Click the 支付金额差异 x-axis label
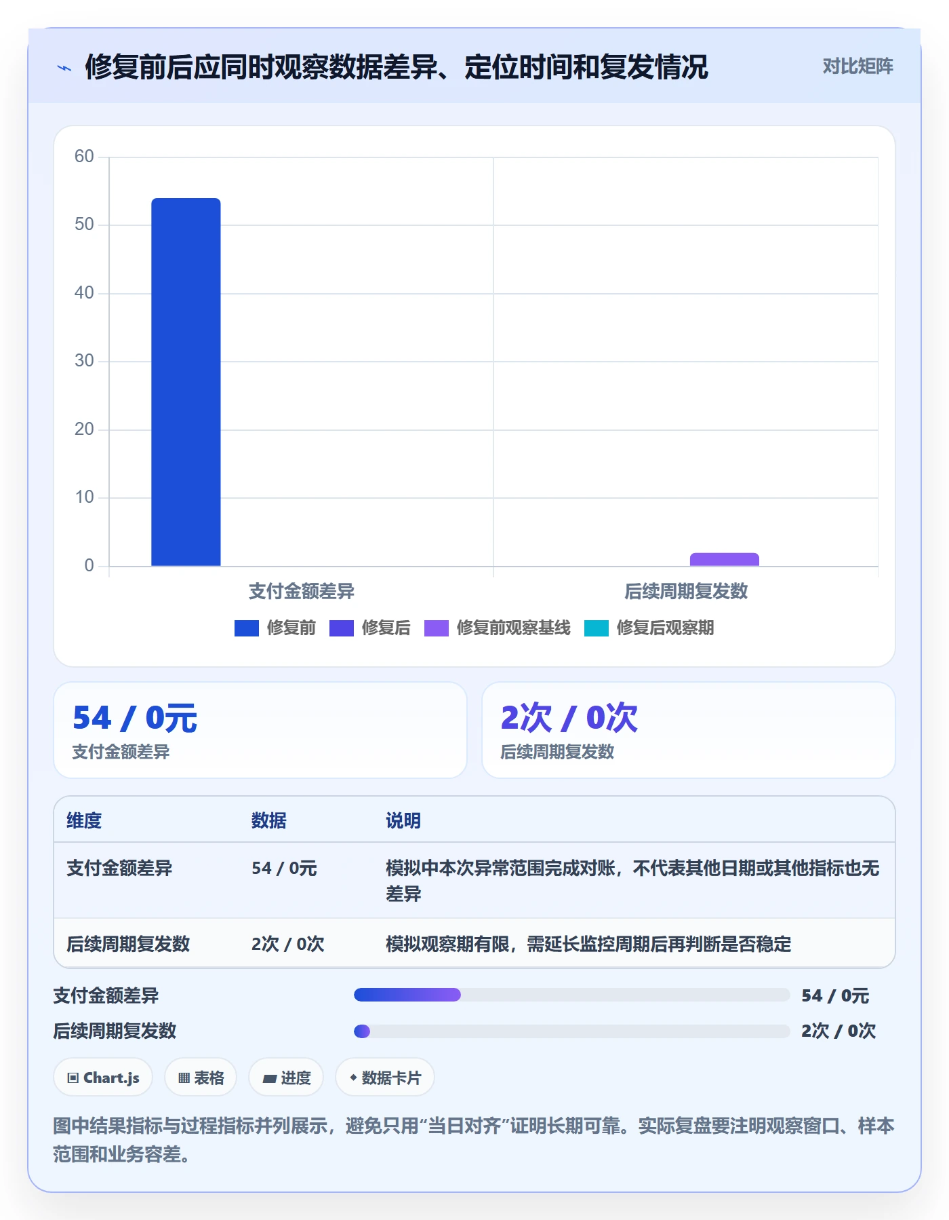The height and width of the screenshot is (1220, 949). 302,591
